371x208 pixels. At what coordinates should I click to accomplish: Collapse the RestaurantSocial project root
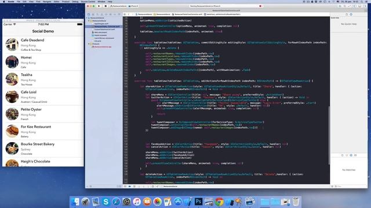tap(86, 18)
